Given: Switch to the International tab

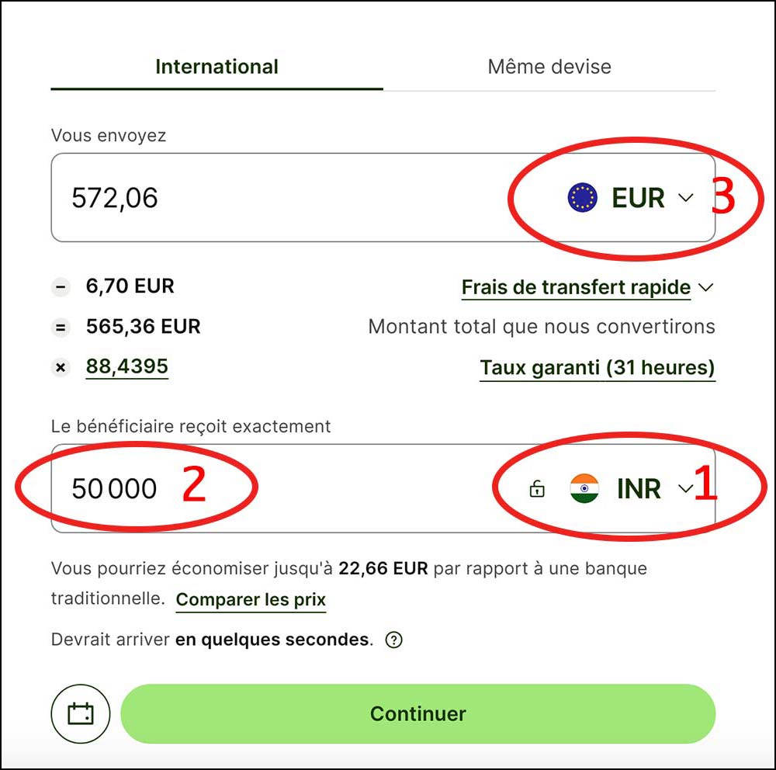Looking at the screenshot, I should click(217, 67).
